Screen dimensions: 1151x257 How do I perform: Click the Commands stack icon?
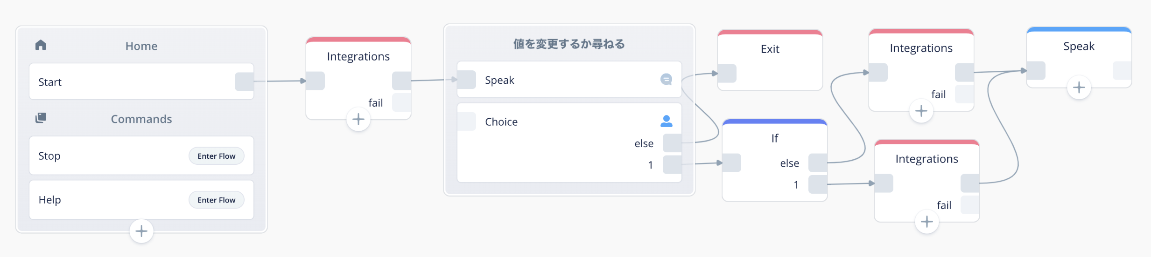41,118
